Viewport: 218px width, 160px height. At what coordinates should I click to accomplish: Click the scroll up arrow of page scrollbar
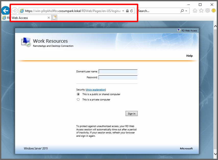coord(215,26)
